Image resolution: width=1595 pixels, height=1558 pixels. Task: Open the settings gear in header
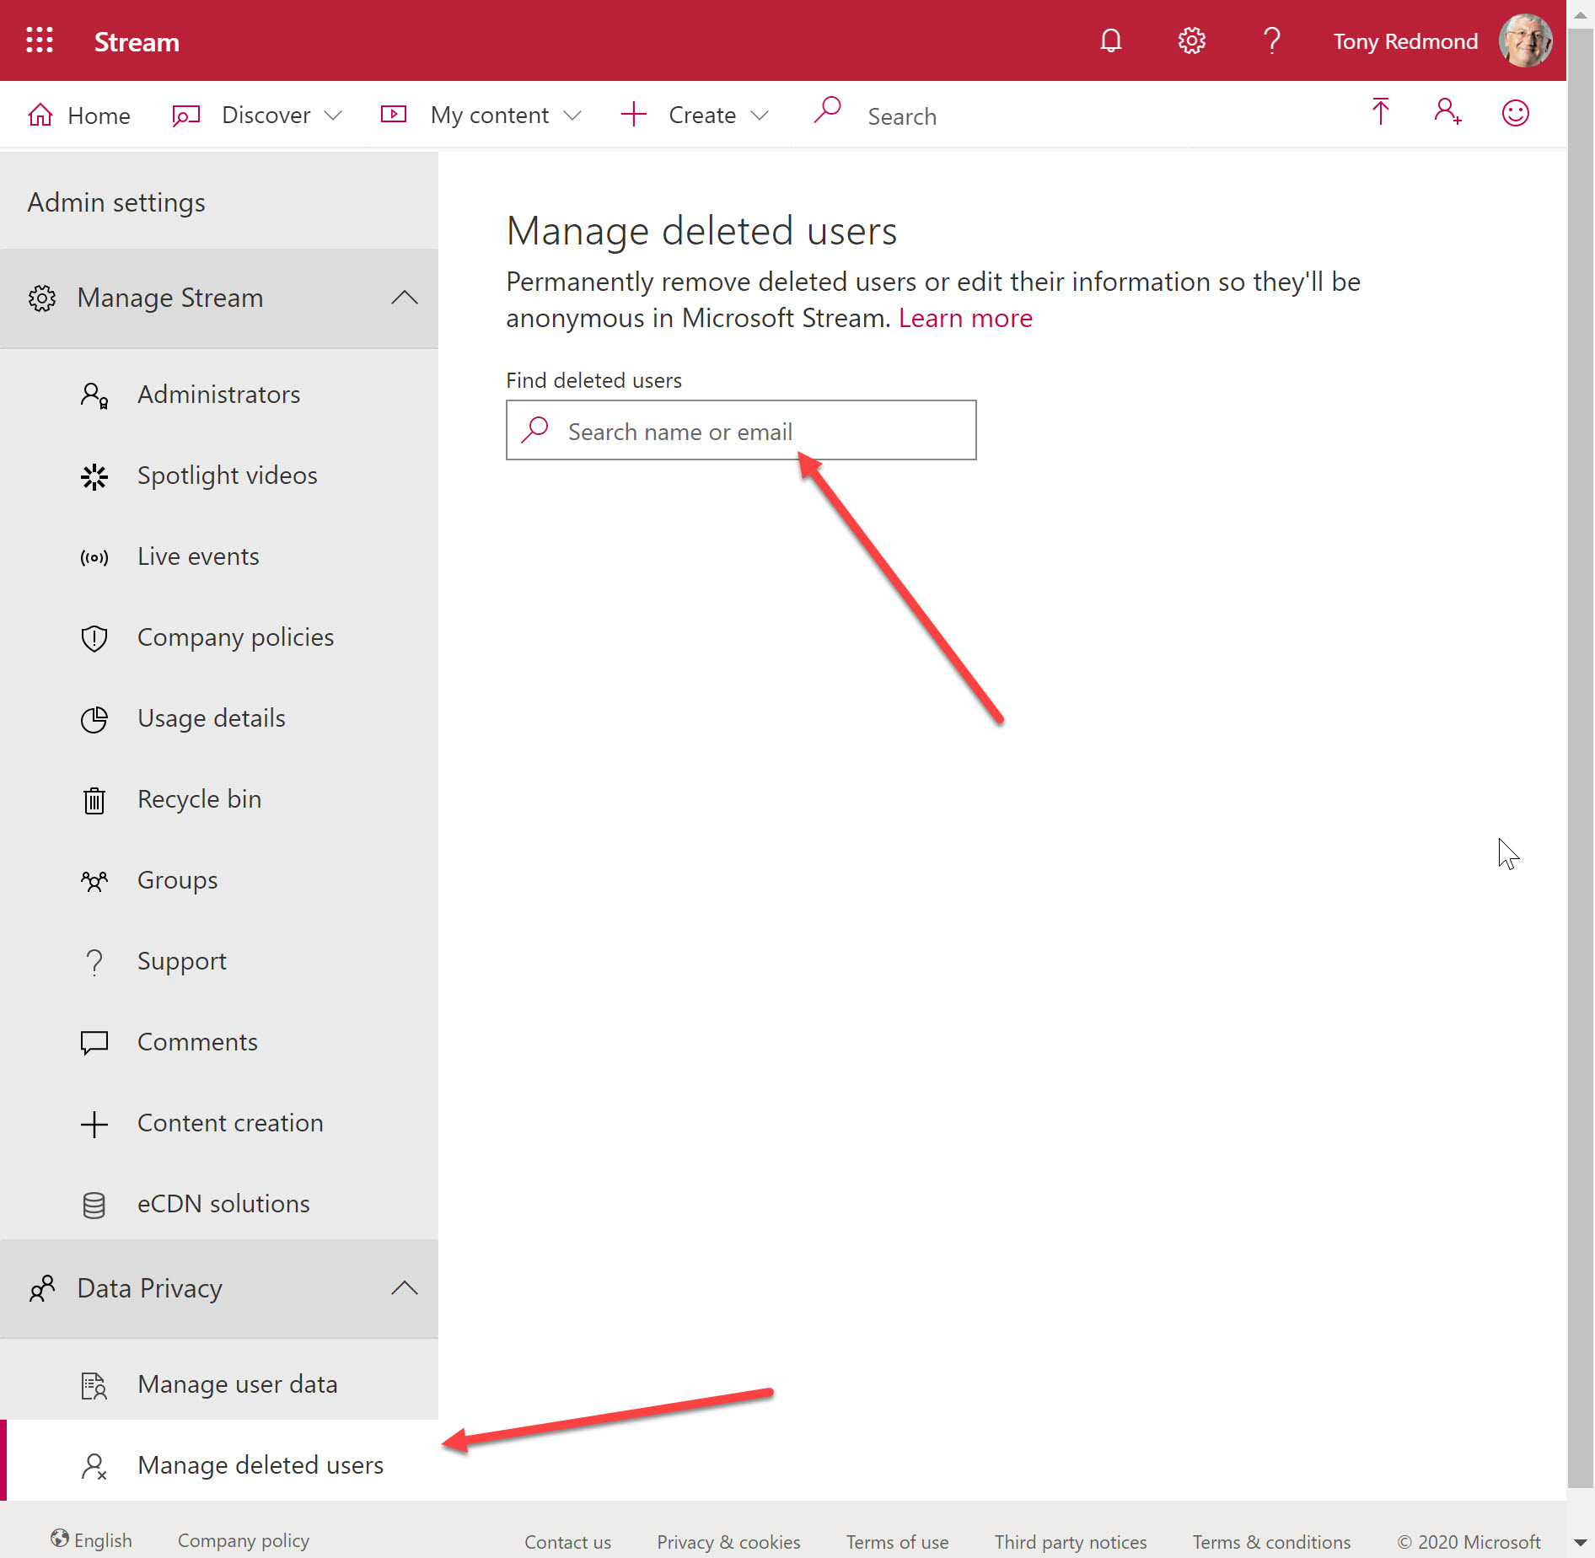1191,40
